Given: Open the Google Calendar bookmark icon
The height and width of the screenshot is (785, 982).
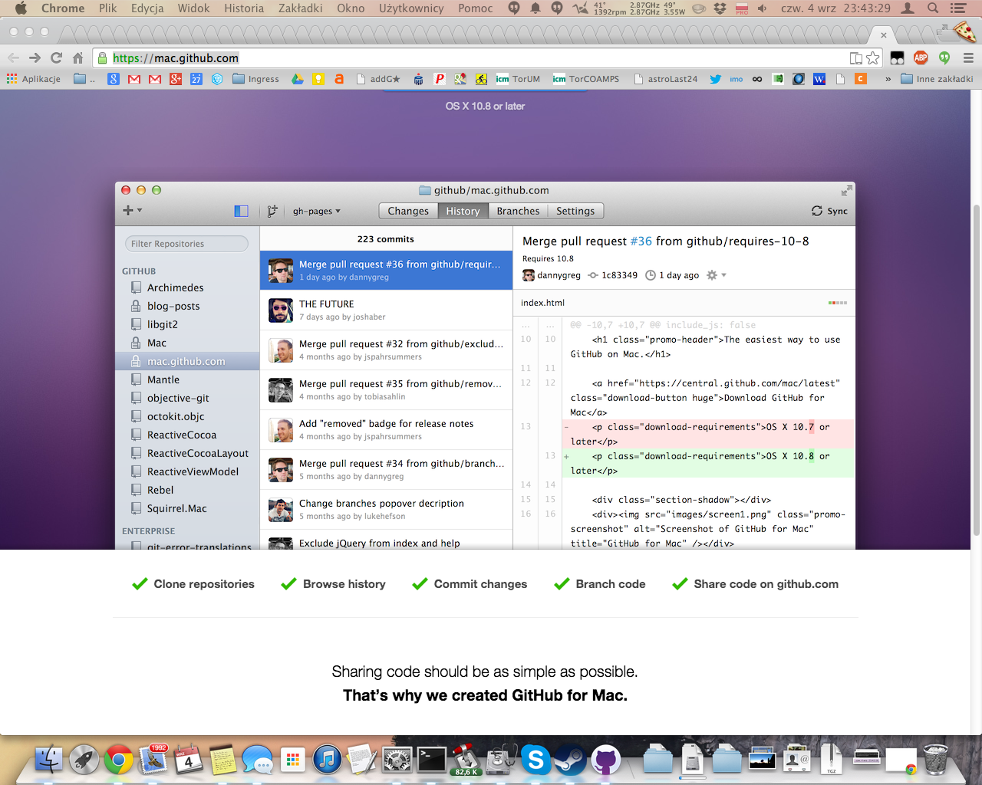Looking at the screenshot, I should tap(196, 79).
